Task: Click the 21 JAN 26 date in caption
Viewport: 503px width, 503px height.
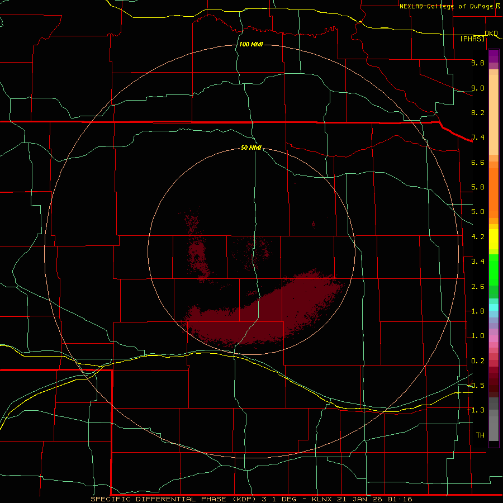Action: pos(360,499)
